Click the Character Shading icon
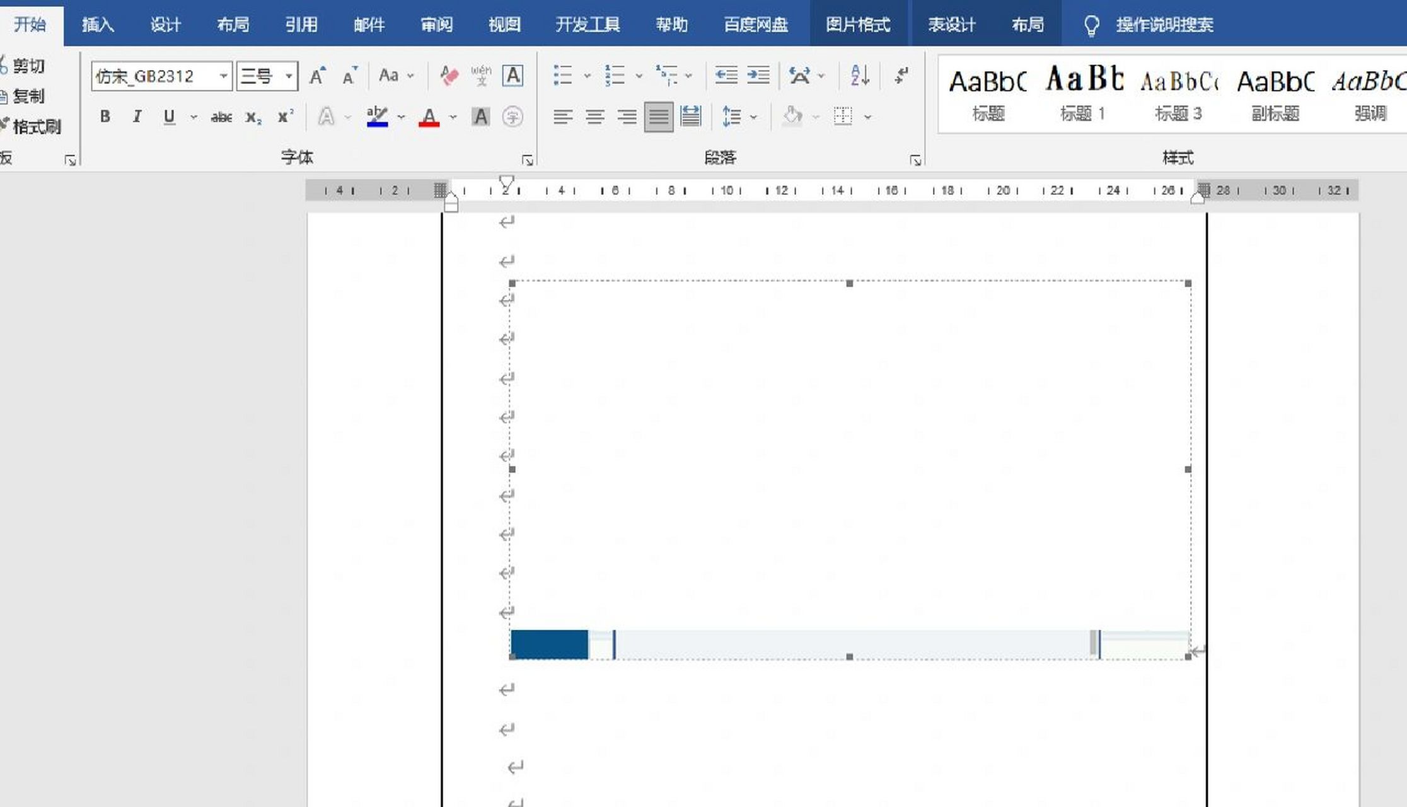 [x=480, y=117]
